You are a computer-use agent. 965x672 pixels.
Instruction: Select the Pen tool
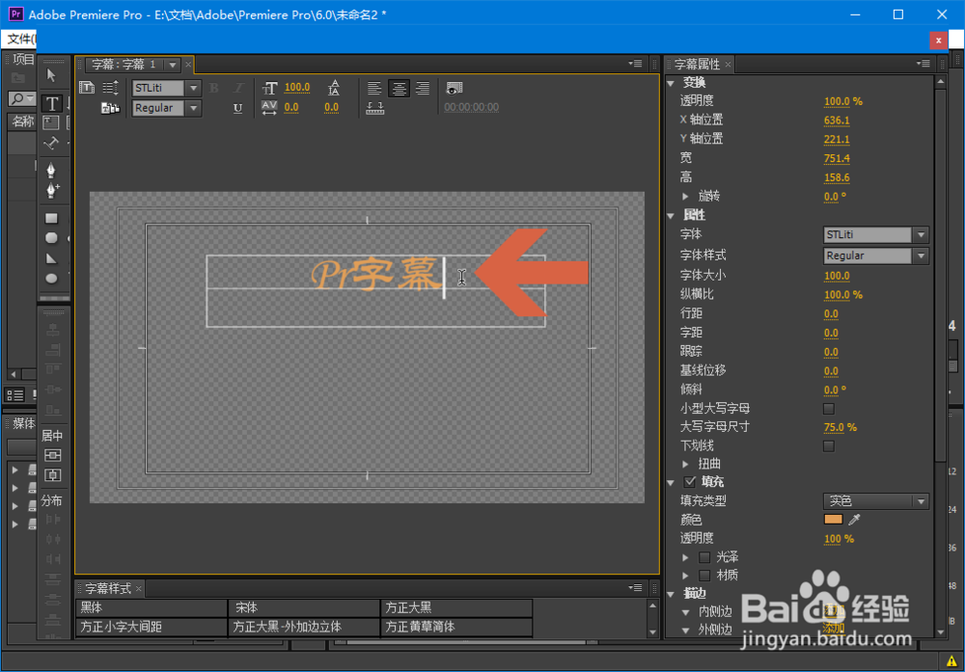tap(52, 170)
